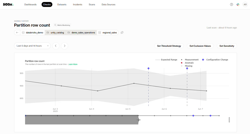250x134 pixels.
Task: Click the back arrow in breadcrumb
Action: pyautogui.click(x=17, y=33)
